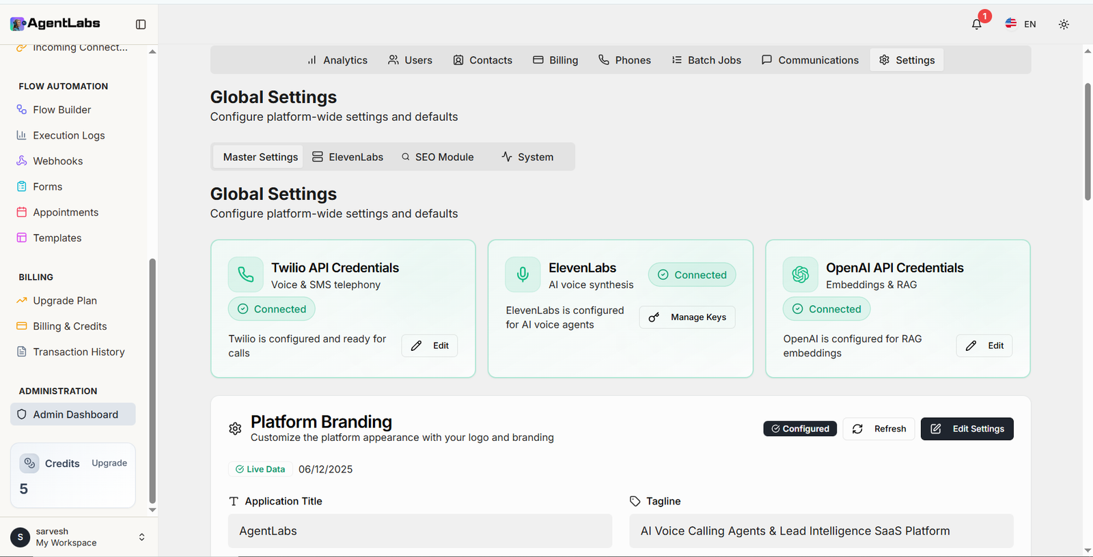This screenshot has width=1093, height=557.
Task: Click the BILLING section heading
Action: pyautogui.click(x=36, y=277)
